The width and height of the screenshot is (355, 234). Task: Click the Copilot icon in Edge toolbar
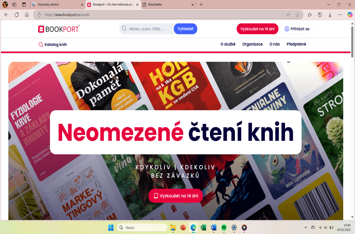[x=350, y=15]
